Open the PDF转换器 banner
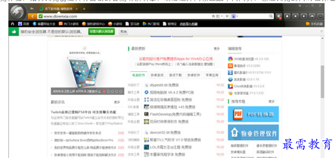Screen dimensions: 336x158 coord(253,114)
